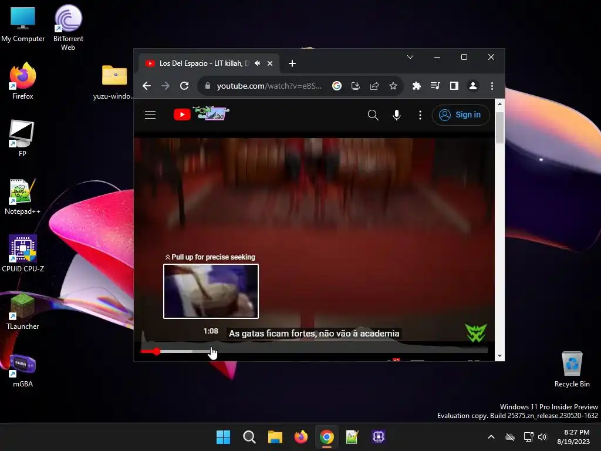Open the clock and date panel
This screenshot has width=601, height=451.
click(574, 437)
